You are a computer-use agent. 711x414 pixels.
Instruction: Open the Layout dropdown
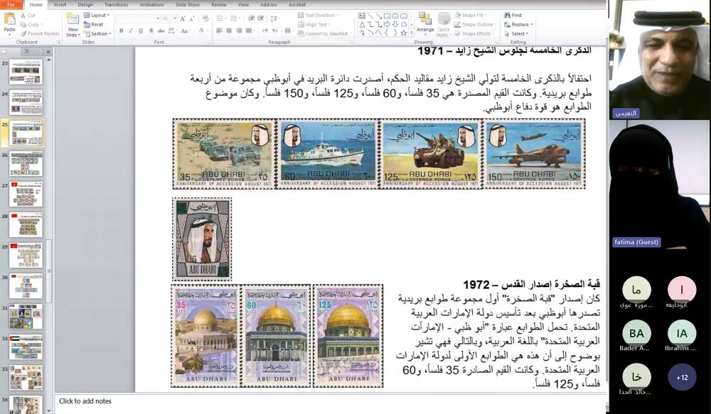pos(98,16)
